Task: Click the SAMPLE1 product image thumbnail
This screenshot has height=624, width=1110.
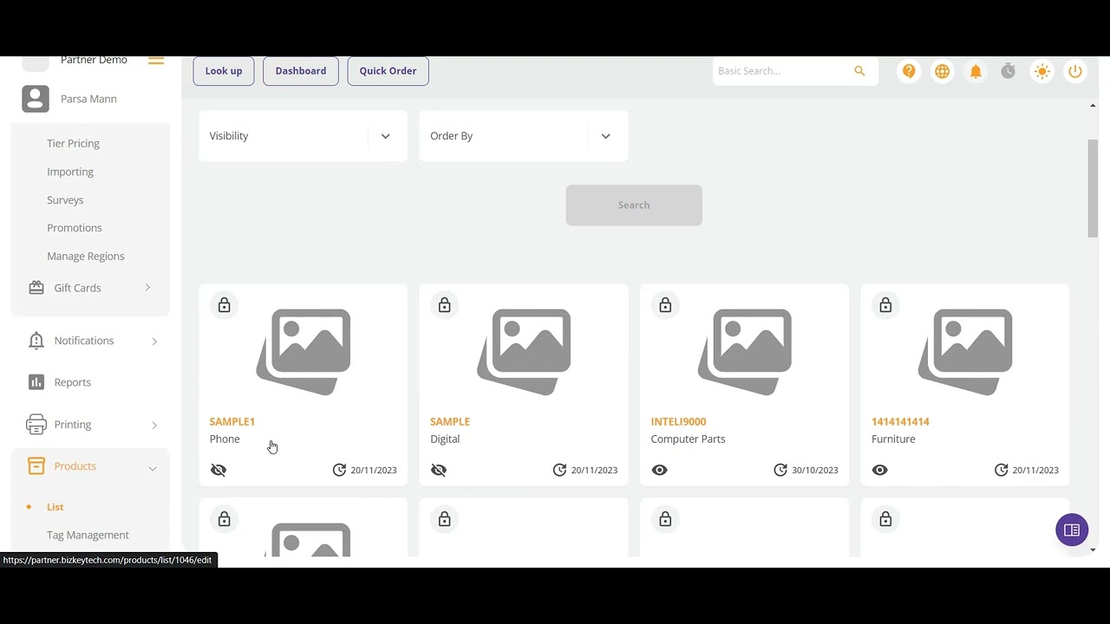Action: point(304,352)
